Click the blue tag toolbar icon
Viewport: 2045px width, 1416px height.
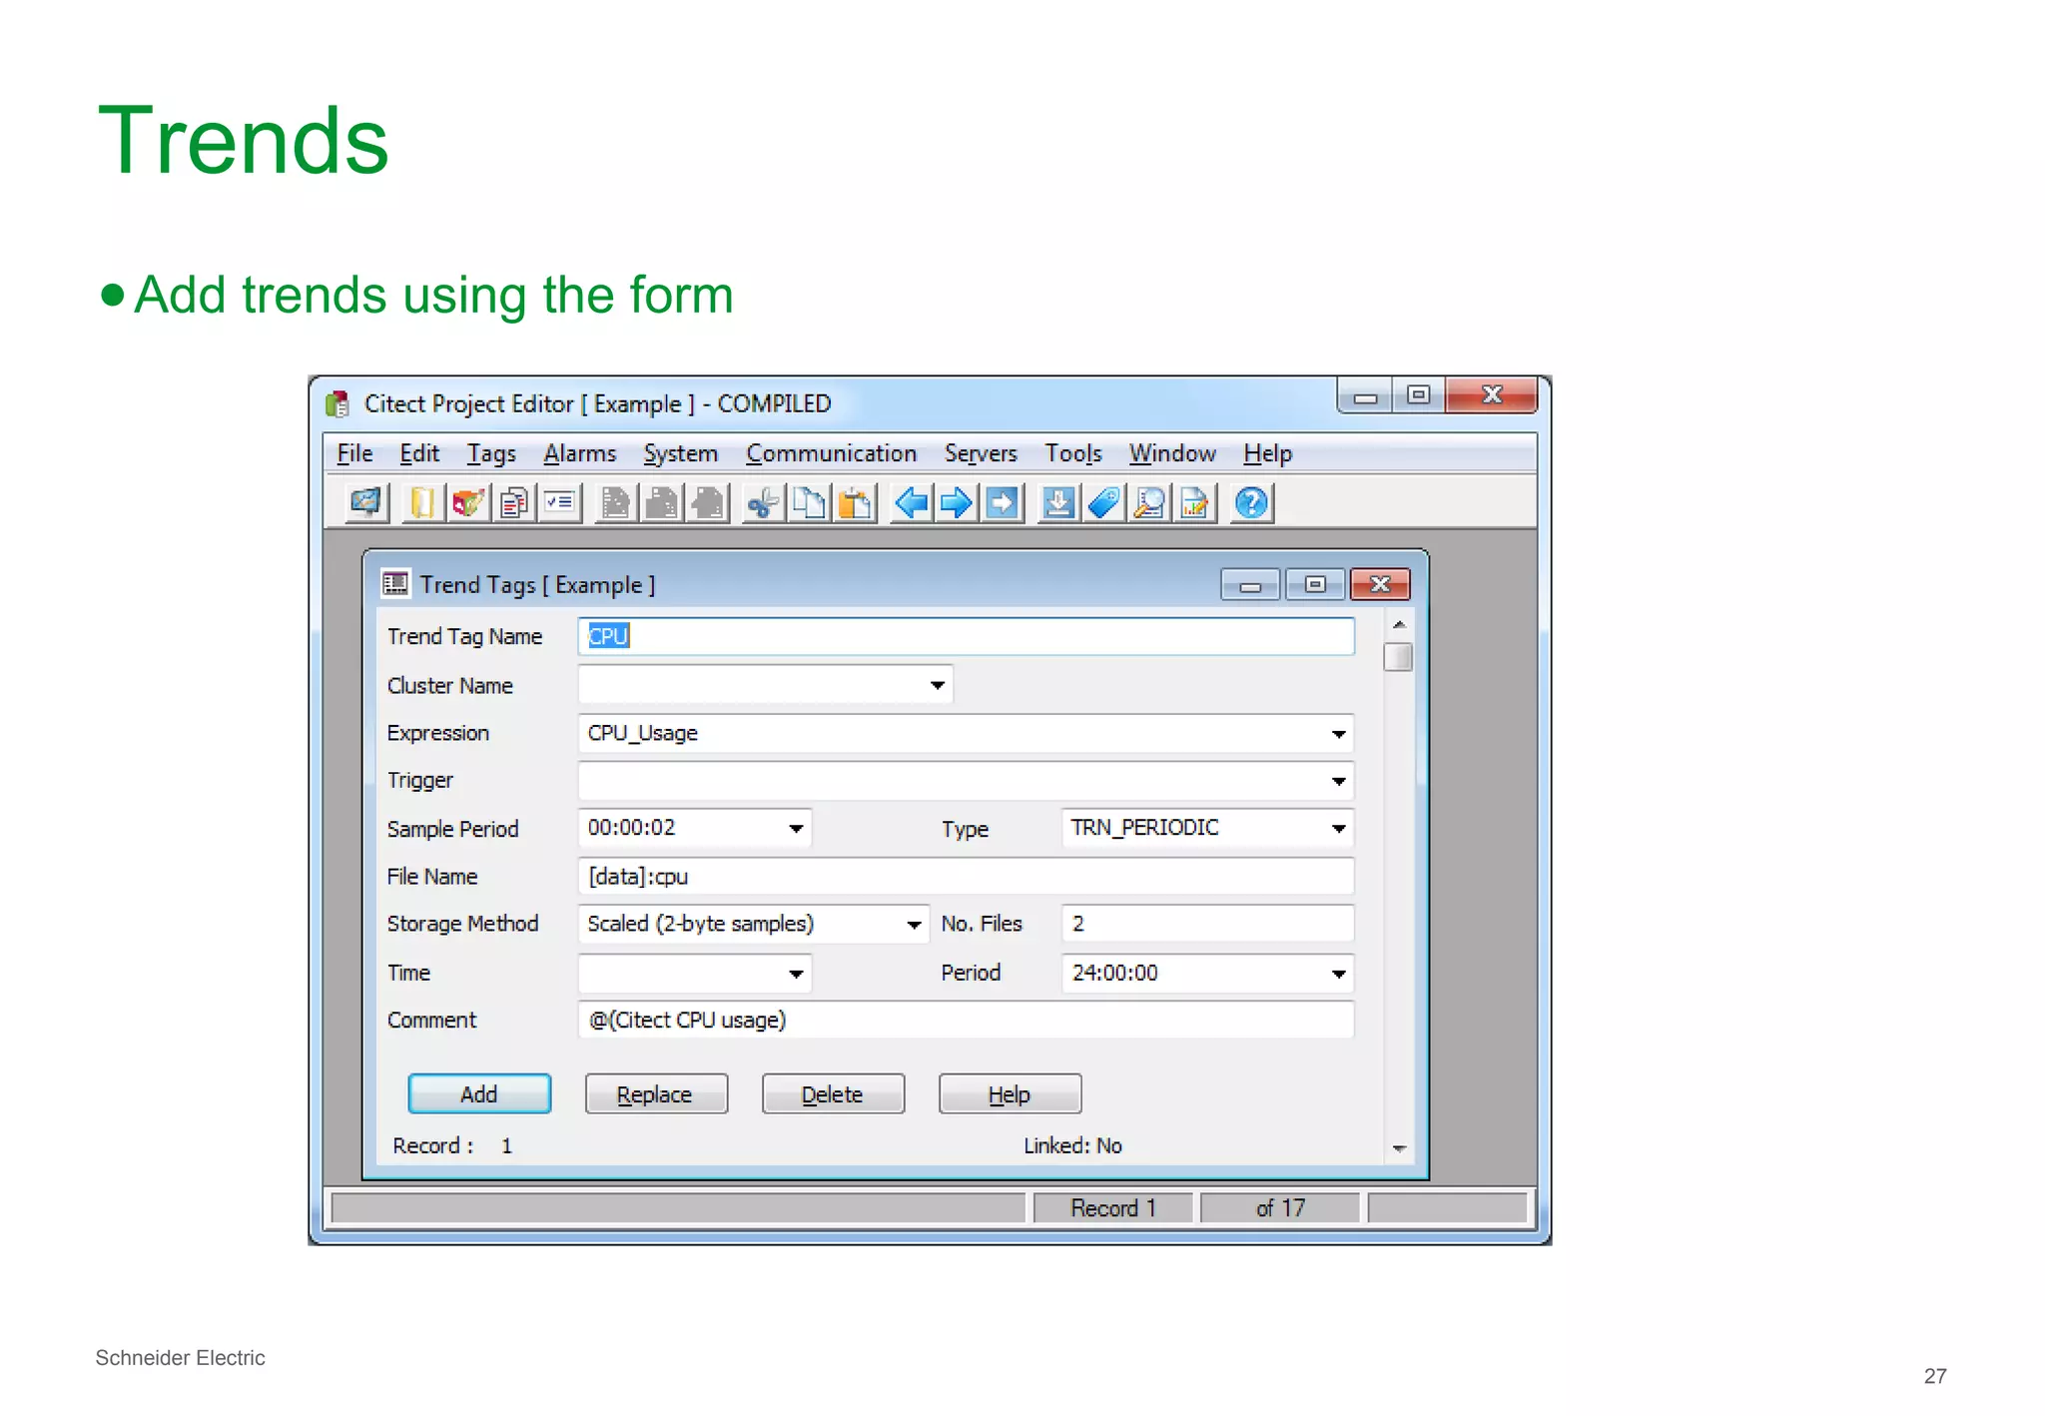tap(1104, 503)
